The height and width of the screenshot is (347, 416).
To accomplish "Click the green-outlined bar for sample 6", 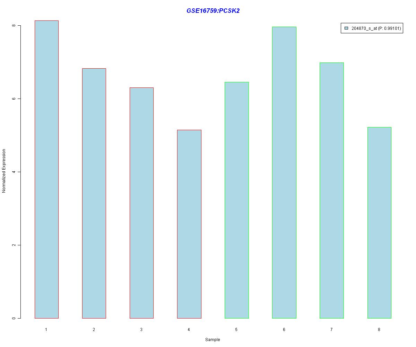I will coord(284,172).
